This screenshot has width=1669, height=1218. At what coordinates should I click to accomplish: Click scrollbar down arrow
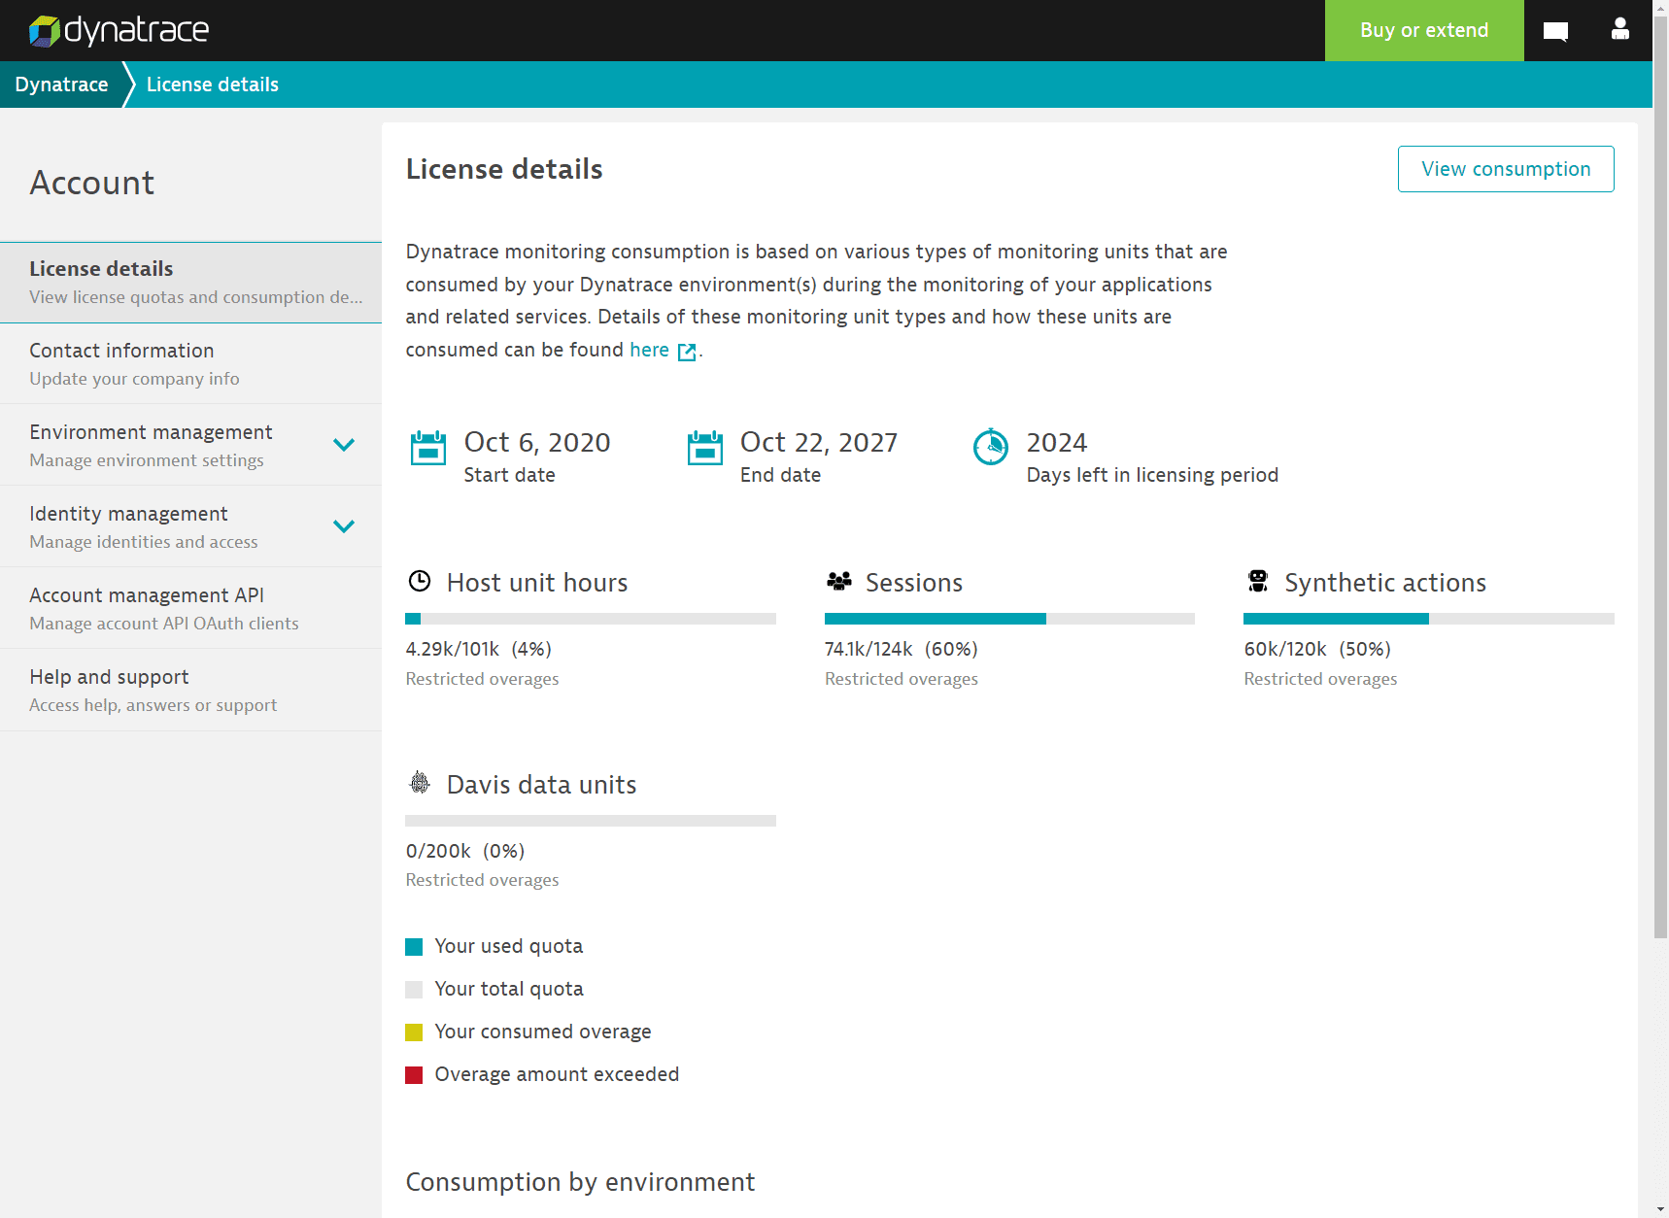click(1660, 1210)
